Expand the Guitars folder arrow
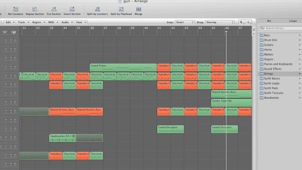The image size is (302, 170). (300, 45)
